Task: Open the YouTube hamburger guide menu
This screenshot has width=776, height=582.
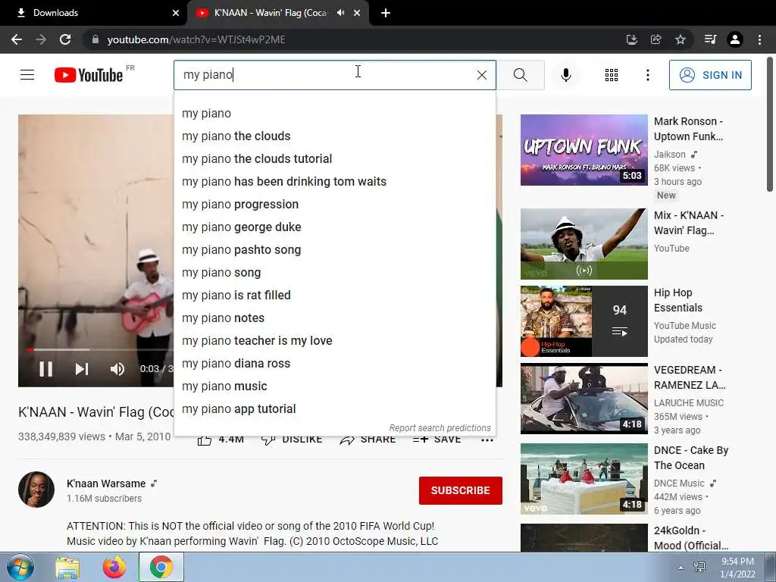Action: coord(27,75)
